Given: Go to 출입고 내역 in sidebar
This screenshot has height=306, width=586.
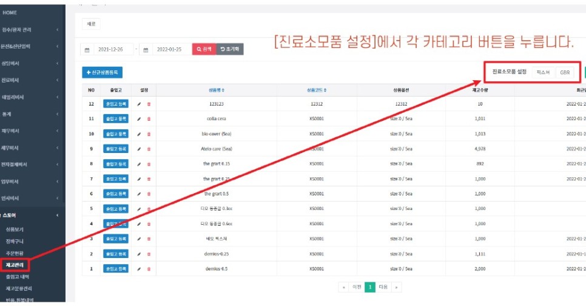Looking at the screenshot, I should pyautogui.click(x=17, y=276).
